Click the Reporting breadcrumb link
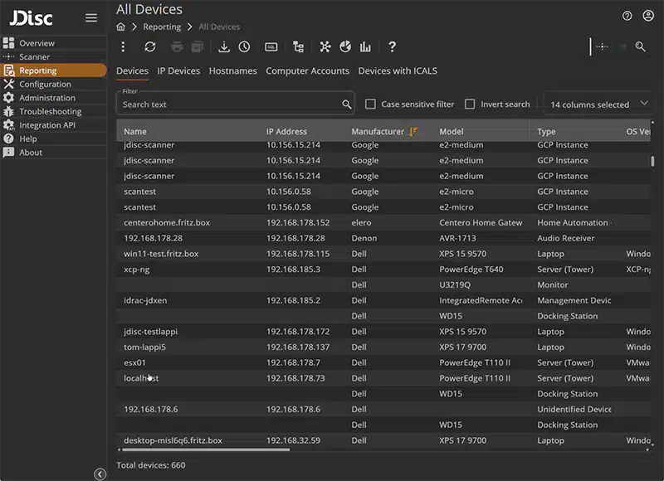Viewport: 664px width, 481px height. pos(162,27)
